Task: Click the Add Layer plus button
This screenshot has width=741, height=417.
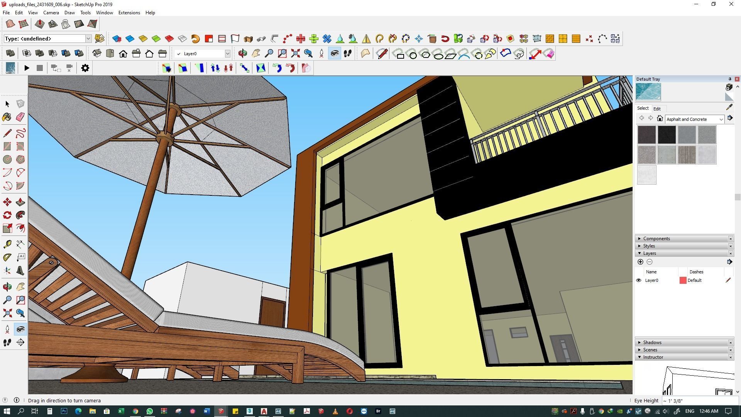Action: point(640,262)
